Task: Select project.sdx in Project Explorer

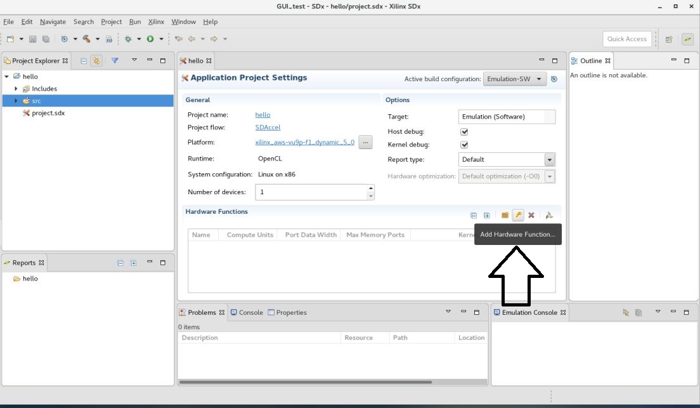Action: [x=48, y=113]
